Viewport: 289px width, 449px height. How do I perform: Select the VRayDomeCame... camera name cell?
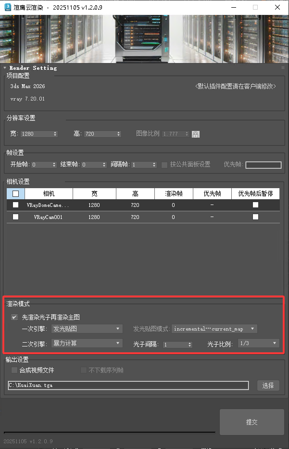48,205
